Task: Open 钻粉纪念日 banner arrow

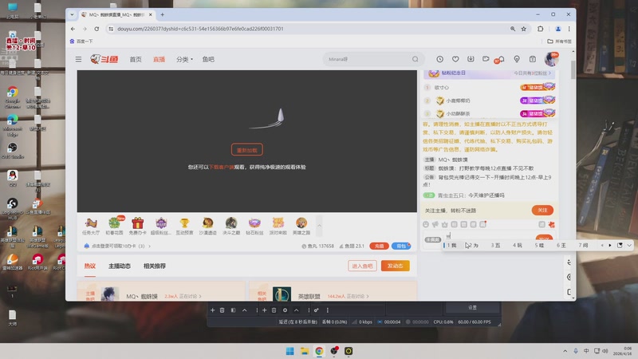Action: point(549,73)
